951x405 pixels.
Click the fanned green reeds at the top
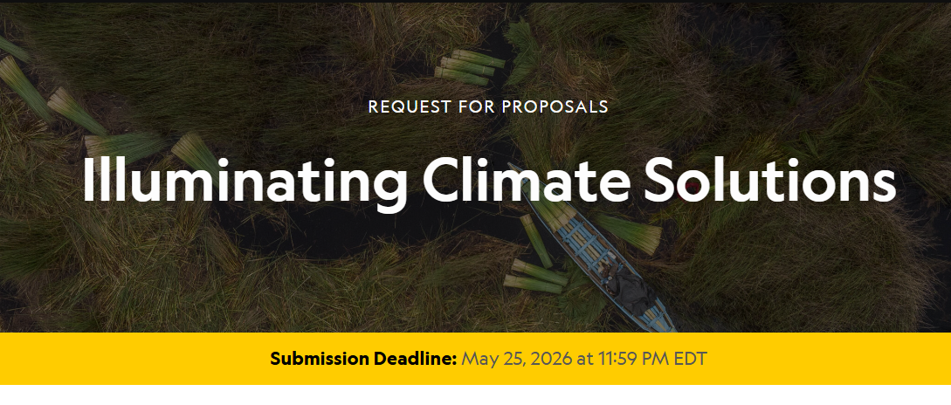521,39
